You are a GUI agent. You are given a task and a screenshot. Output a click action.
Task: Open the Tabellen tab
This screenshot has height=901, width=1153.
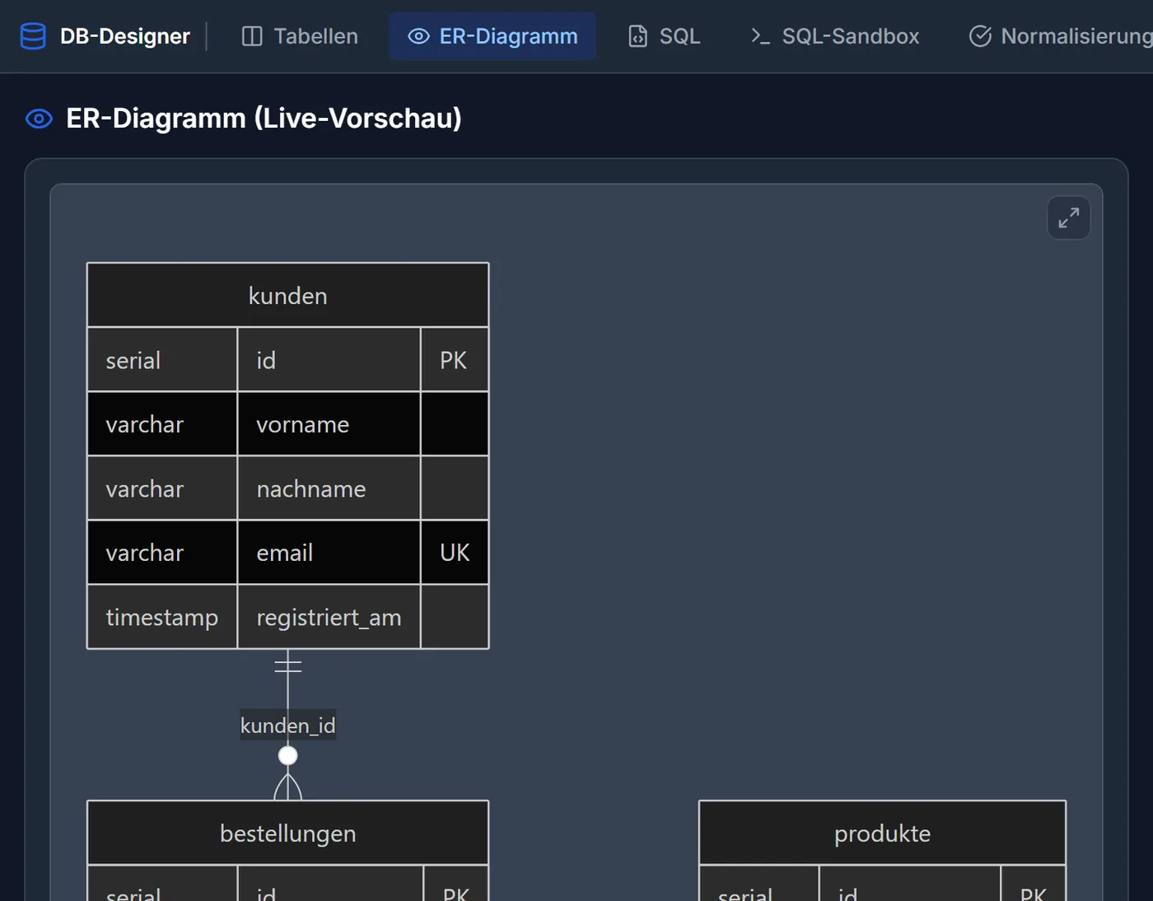[300, 36]
